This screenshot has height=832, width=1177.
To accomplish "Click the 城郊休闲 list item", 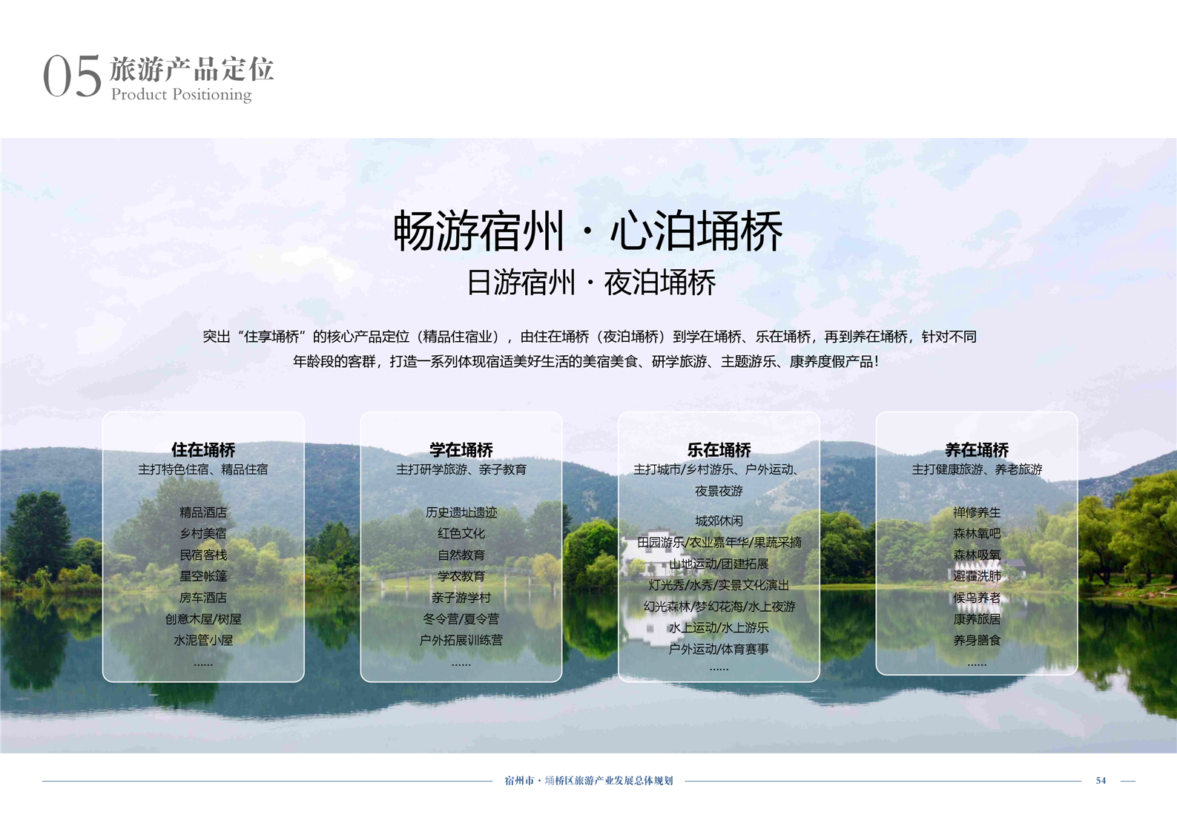I will [719, 521].
